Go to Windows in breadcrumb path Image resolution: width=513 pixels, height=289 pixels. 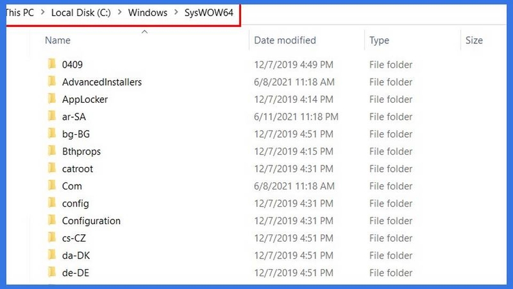pyautogui.click(x=147, y=13)
